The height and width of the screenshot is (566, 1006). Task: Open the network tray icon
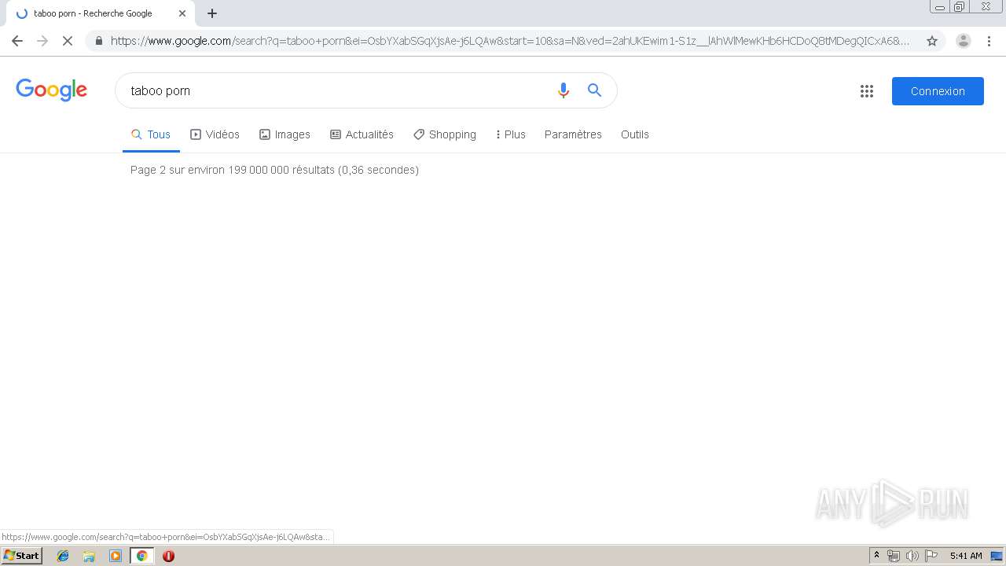[894, 556]
